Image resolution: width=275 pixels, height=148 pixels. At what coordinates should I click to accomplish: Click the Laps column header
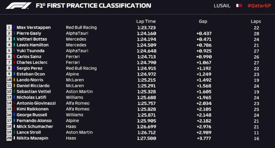click(x=256, y=21)
